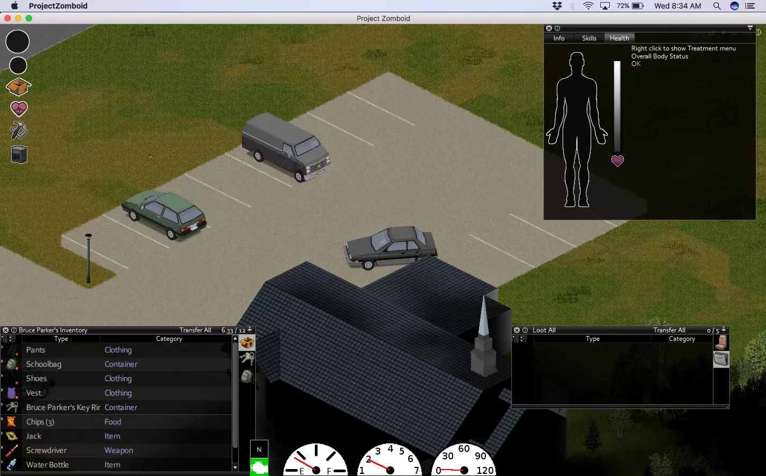Click the large primary hand slot circle
The height and width of the screenshot is (476, 766).
[x=18, y=41]
